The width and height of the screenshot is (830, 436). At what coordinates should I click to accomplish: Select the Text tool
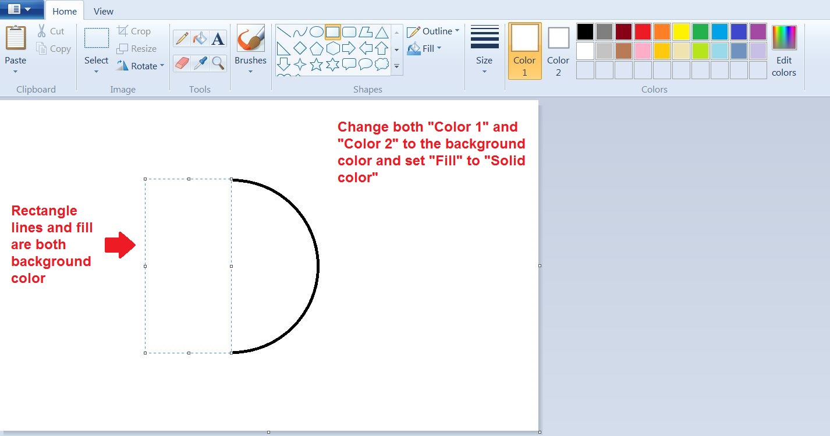pyautogui.click(x=218, y=39)
